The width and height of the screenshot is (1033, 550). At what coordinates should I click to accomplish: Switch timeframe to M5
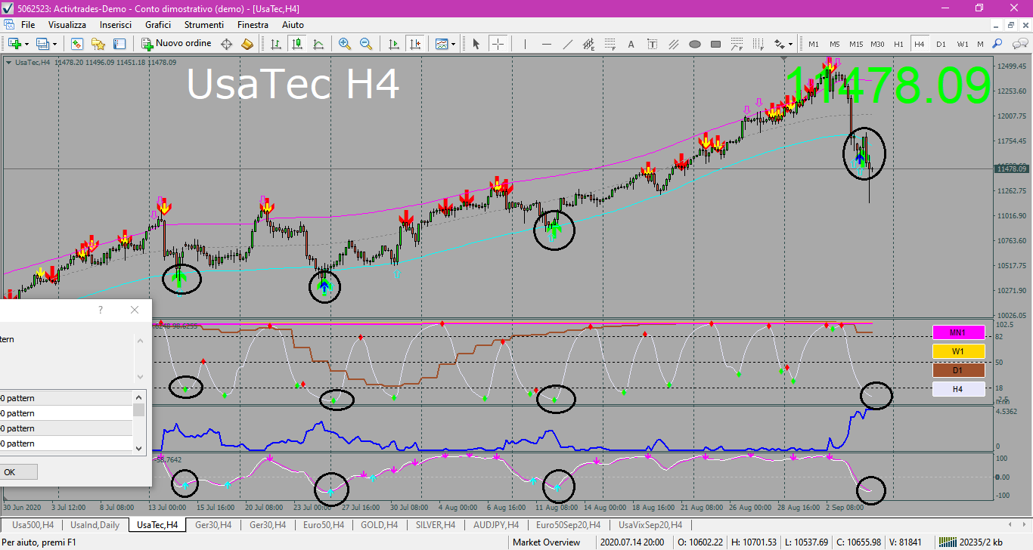(x=835, y=44)
